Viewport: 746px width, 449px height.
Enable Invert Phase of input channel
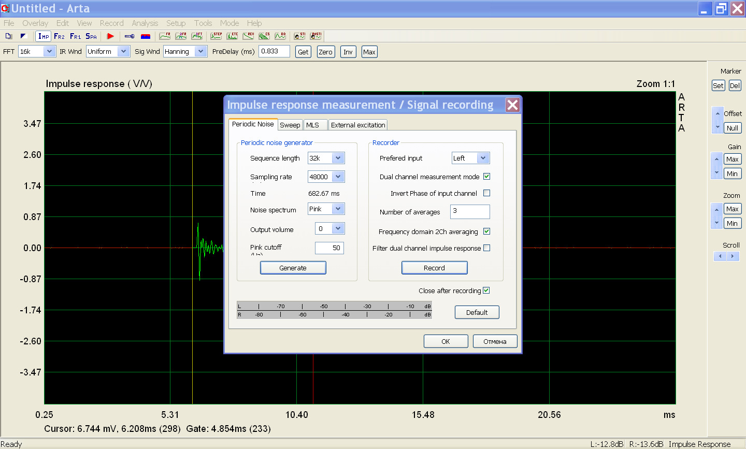click(486, 193)
